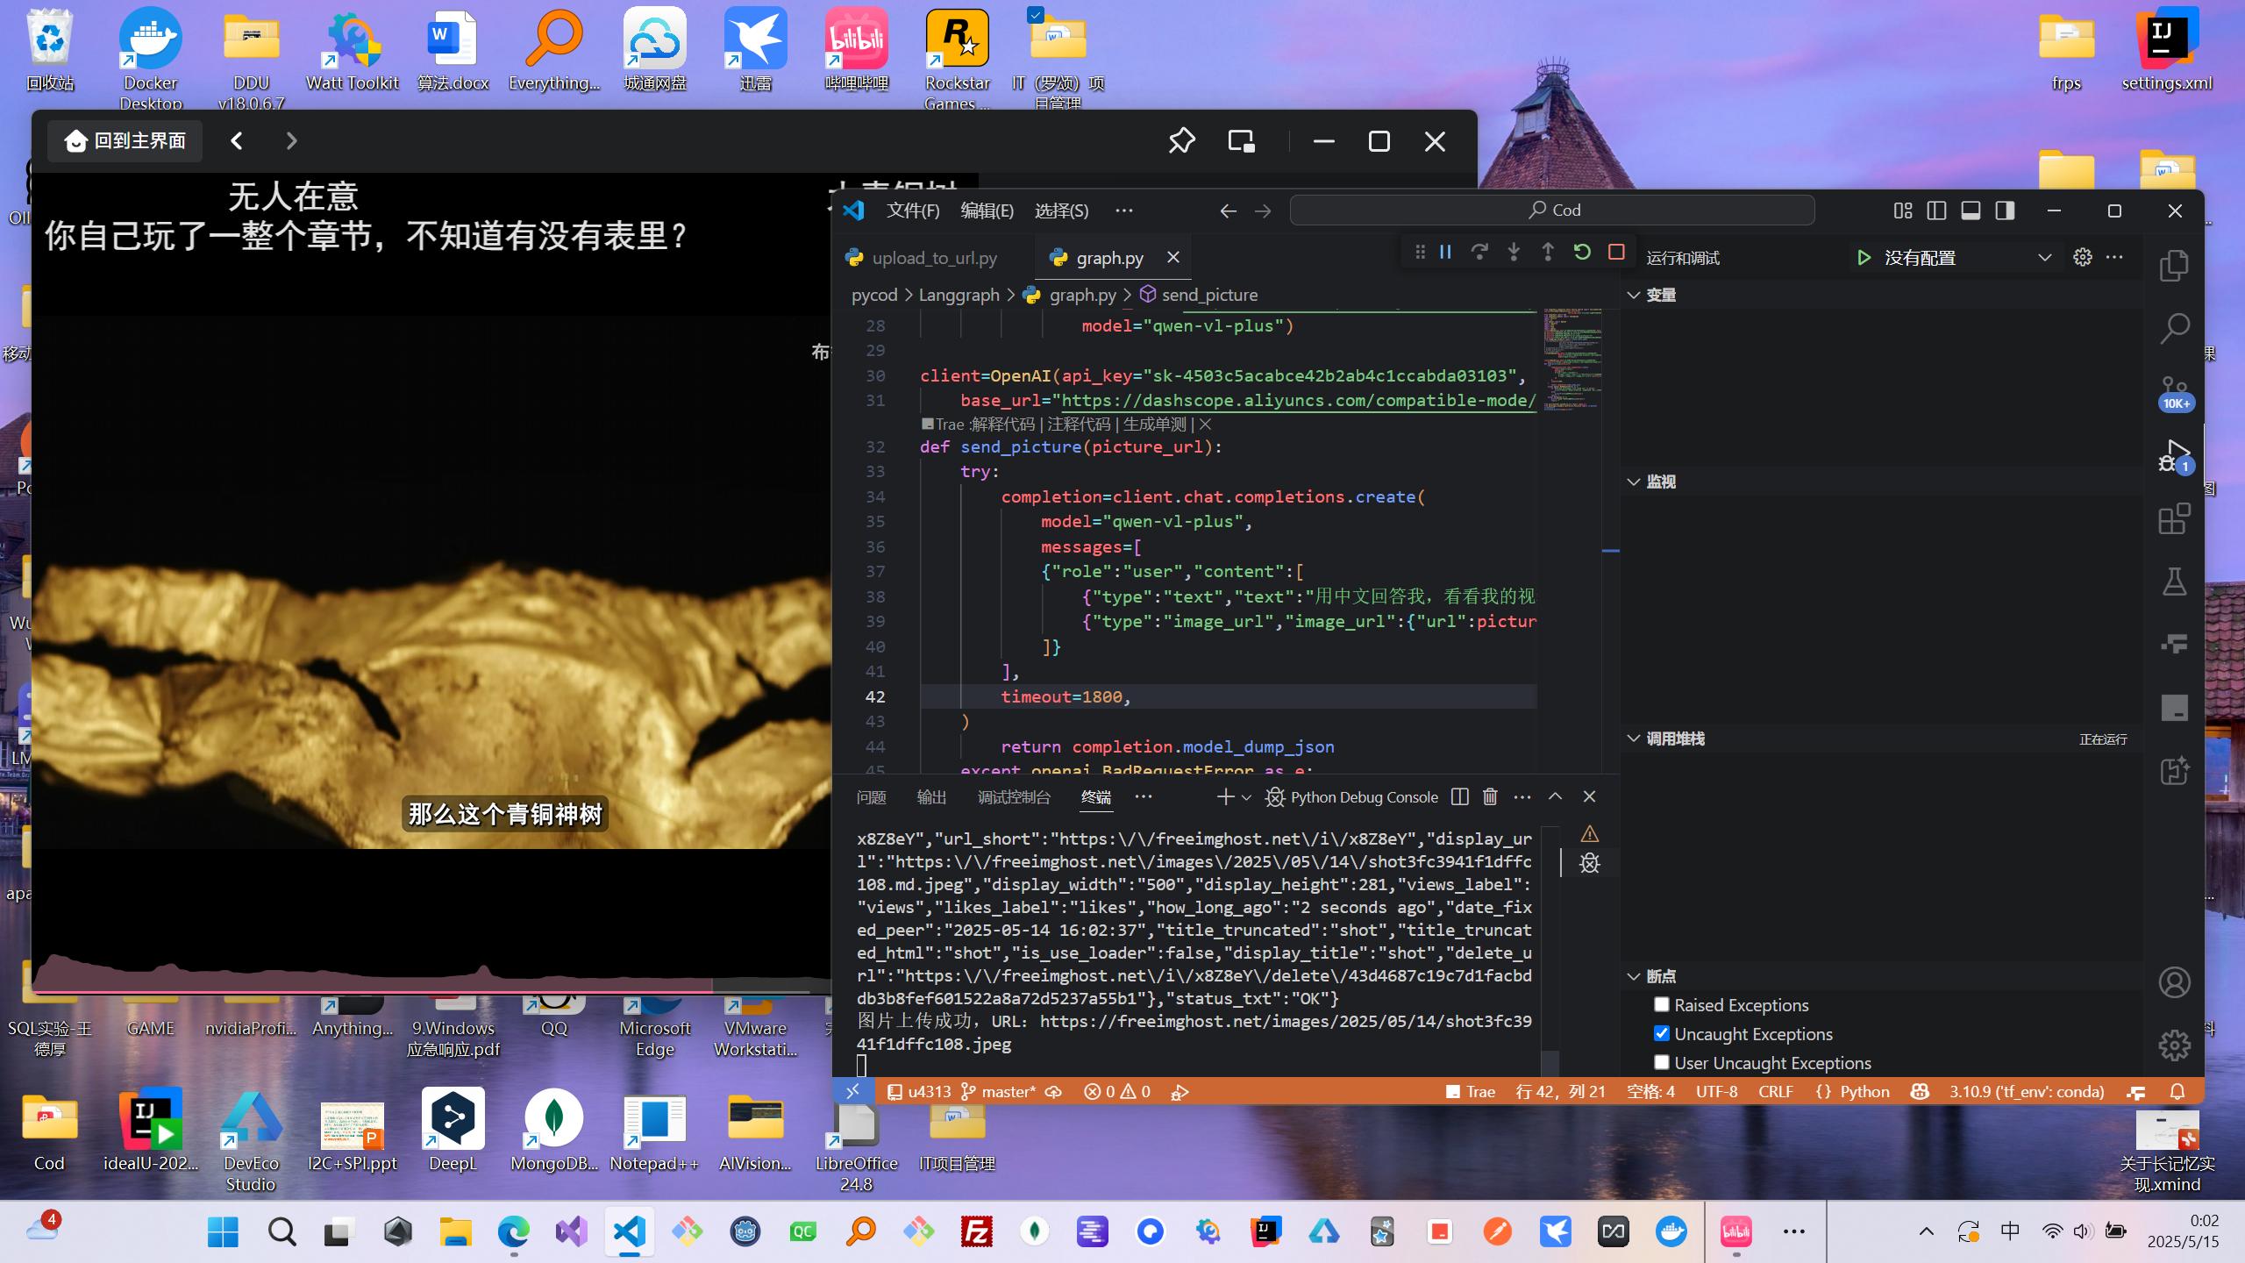2245x1263 pixels.
Task: Close the graph.py editor tab
Action: click(1172, 257)
